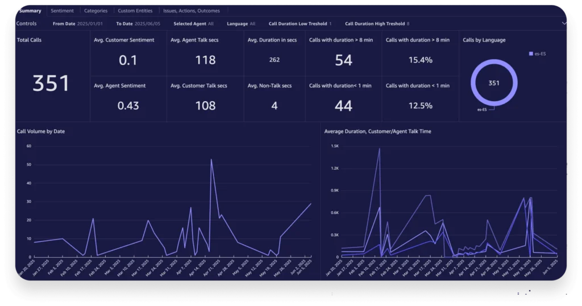Select the Summary tab
This screenshot has height=306, width=582.
(x=30, y=11)
